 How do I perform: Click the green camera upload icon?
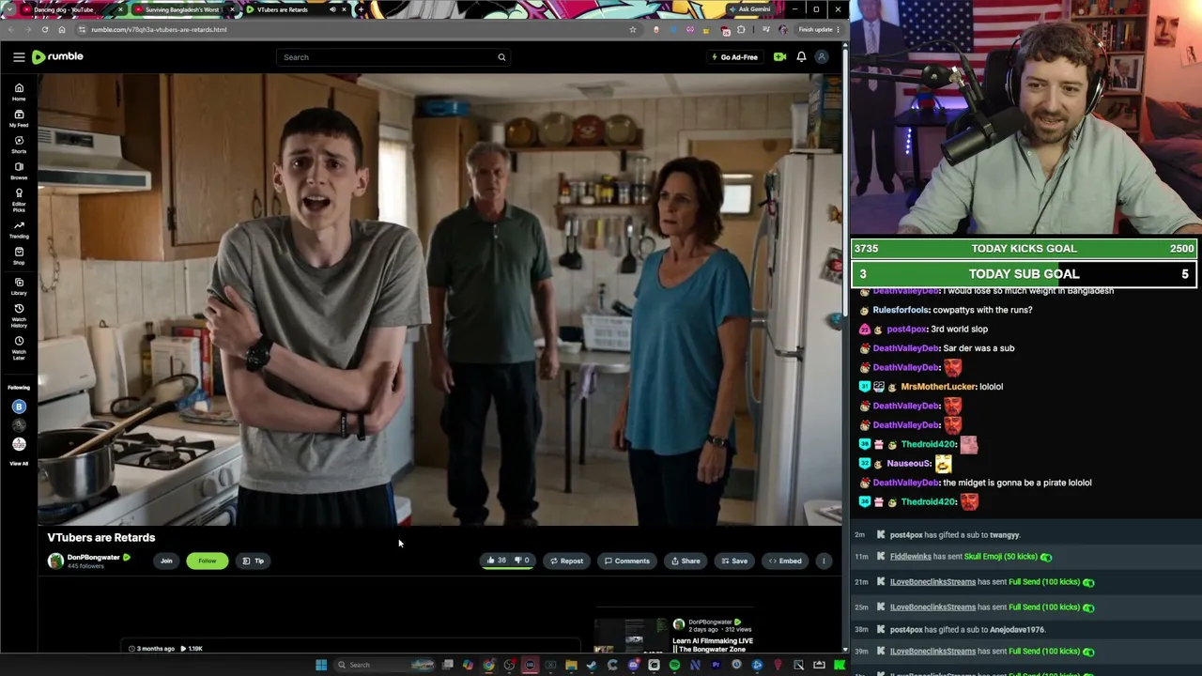click(x=779, y=57)
